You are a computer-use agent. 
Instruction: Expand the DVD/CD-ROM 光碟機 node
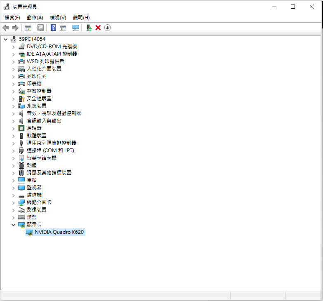coord(13,47)
